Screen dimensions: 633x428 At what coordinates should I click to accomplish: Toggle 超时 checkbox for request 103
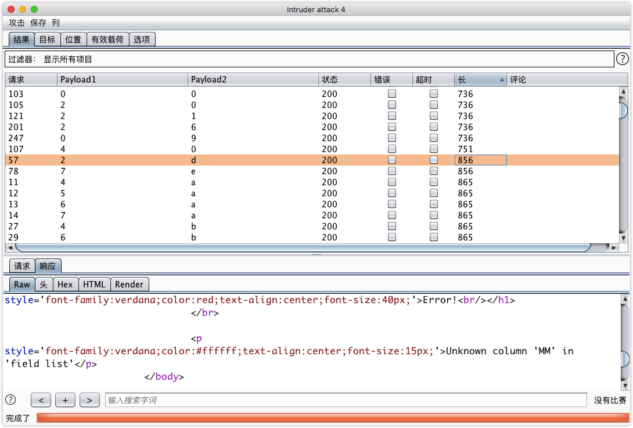(x=434, y=93)
